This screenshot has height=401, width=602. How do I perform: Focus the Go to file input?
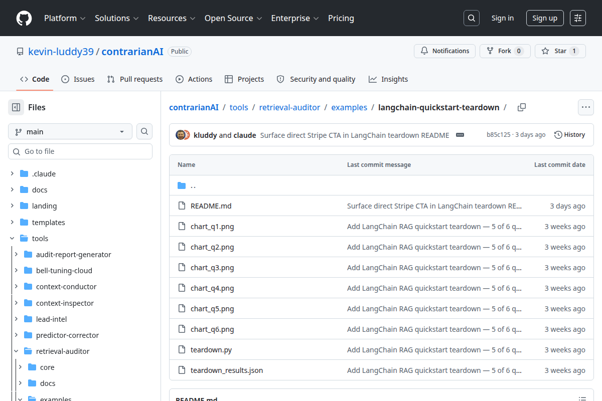click(x=80, y=151)
